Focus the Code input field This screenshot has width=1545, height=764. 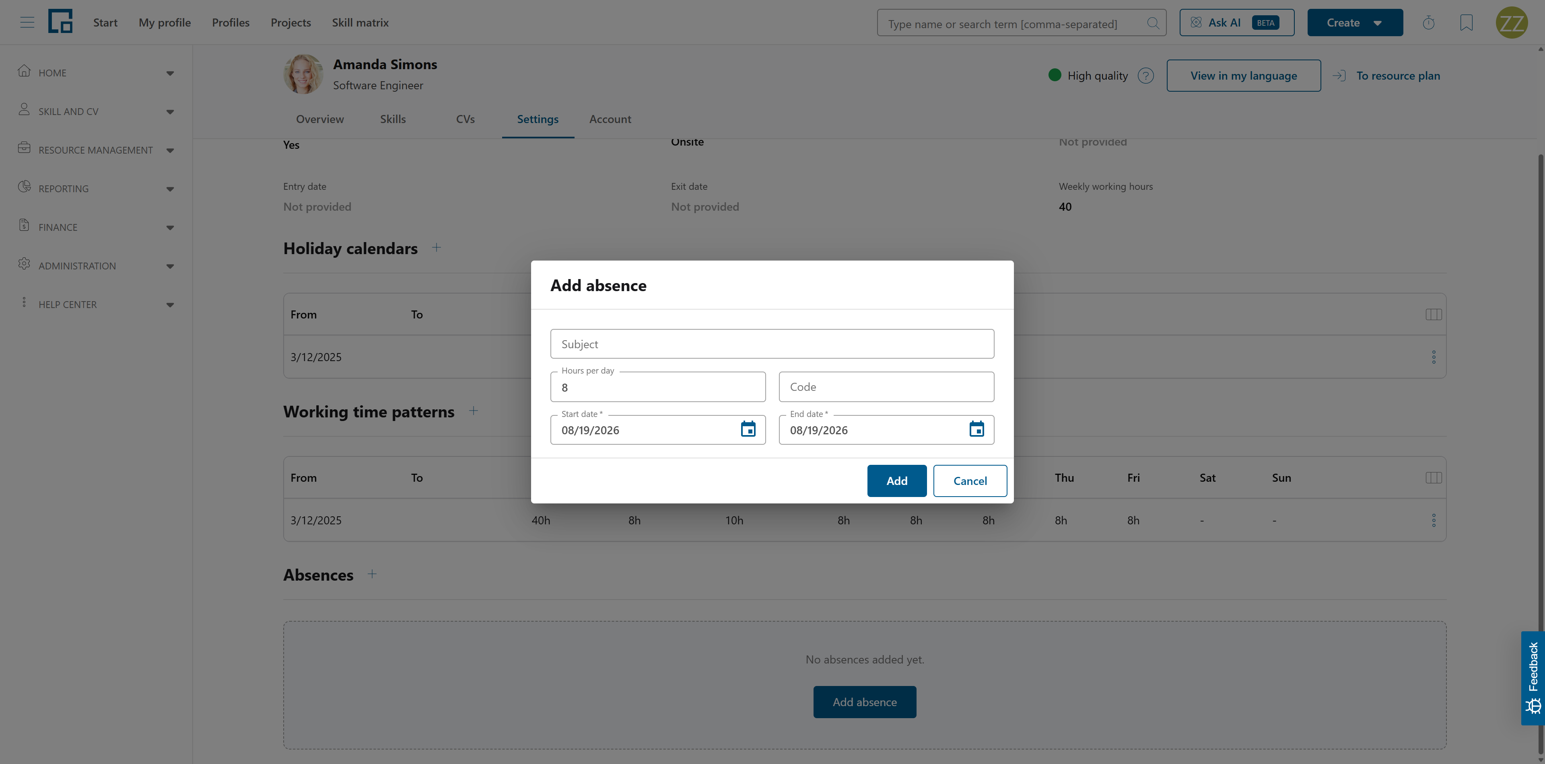coord(886,387)
